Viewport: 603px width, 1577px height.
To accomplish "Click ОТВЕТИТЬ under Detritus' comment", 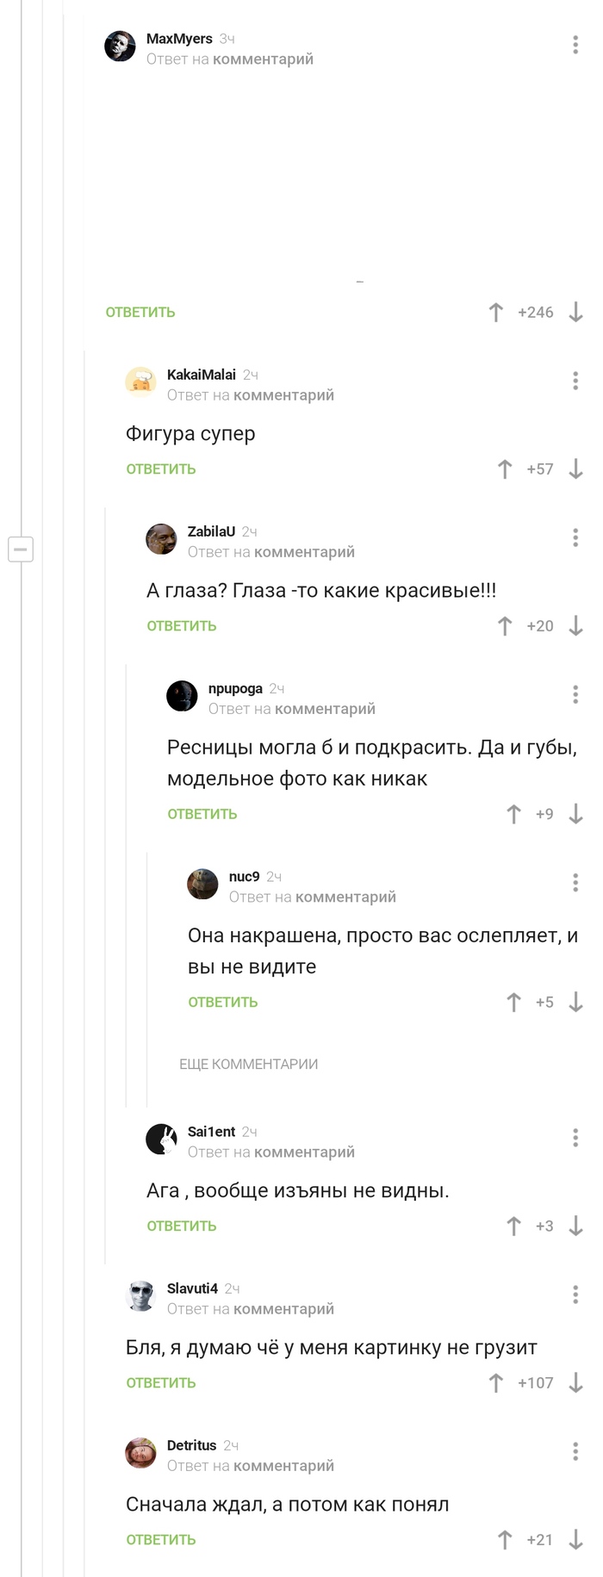I will pyautogui.click(x=161, y=1540).
